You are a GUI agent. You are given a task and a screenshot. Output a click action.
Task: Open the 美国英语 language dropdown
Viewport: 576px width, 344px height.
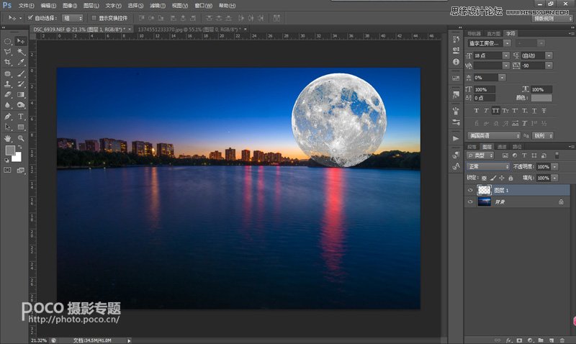[x=494, y=135]
